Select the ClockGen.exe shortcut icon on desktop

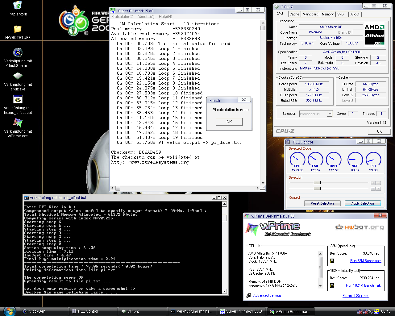18,52
